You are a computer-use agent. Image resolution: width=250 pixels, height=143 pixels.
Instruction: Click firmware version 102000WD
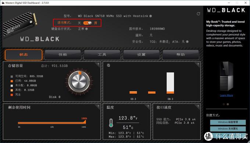(x=157, y=29)
